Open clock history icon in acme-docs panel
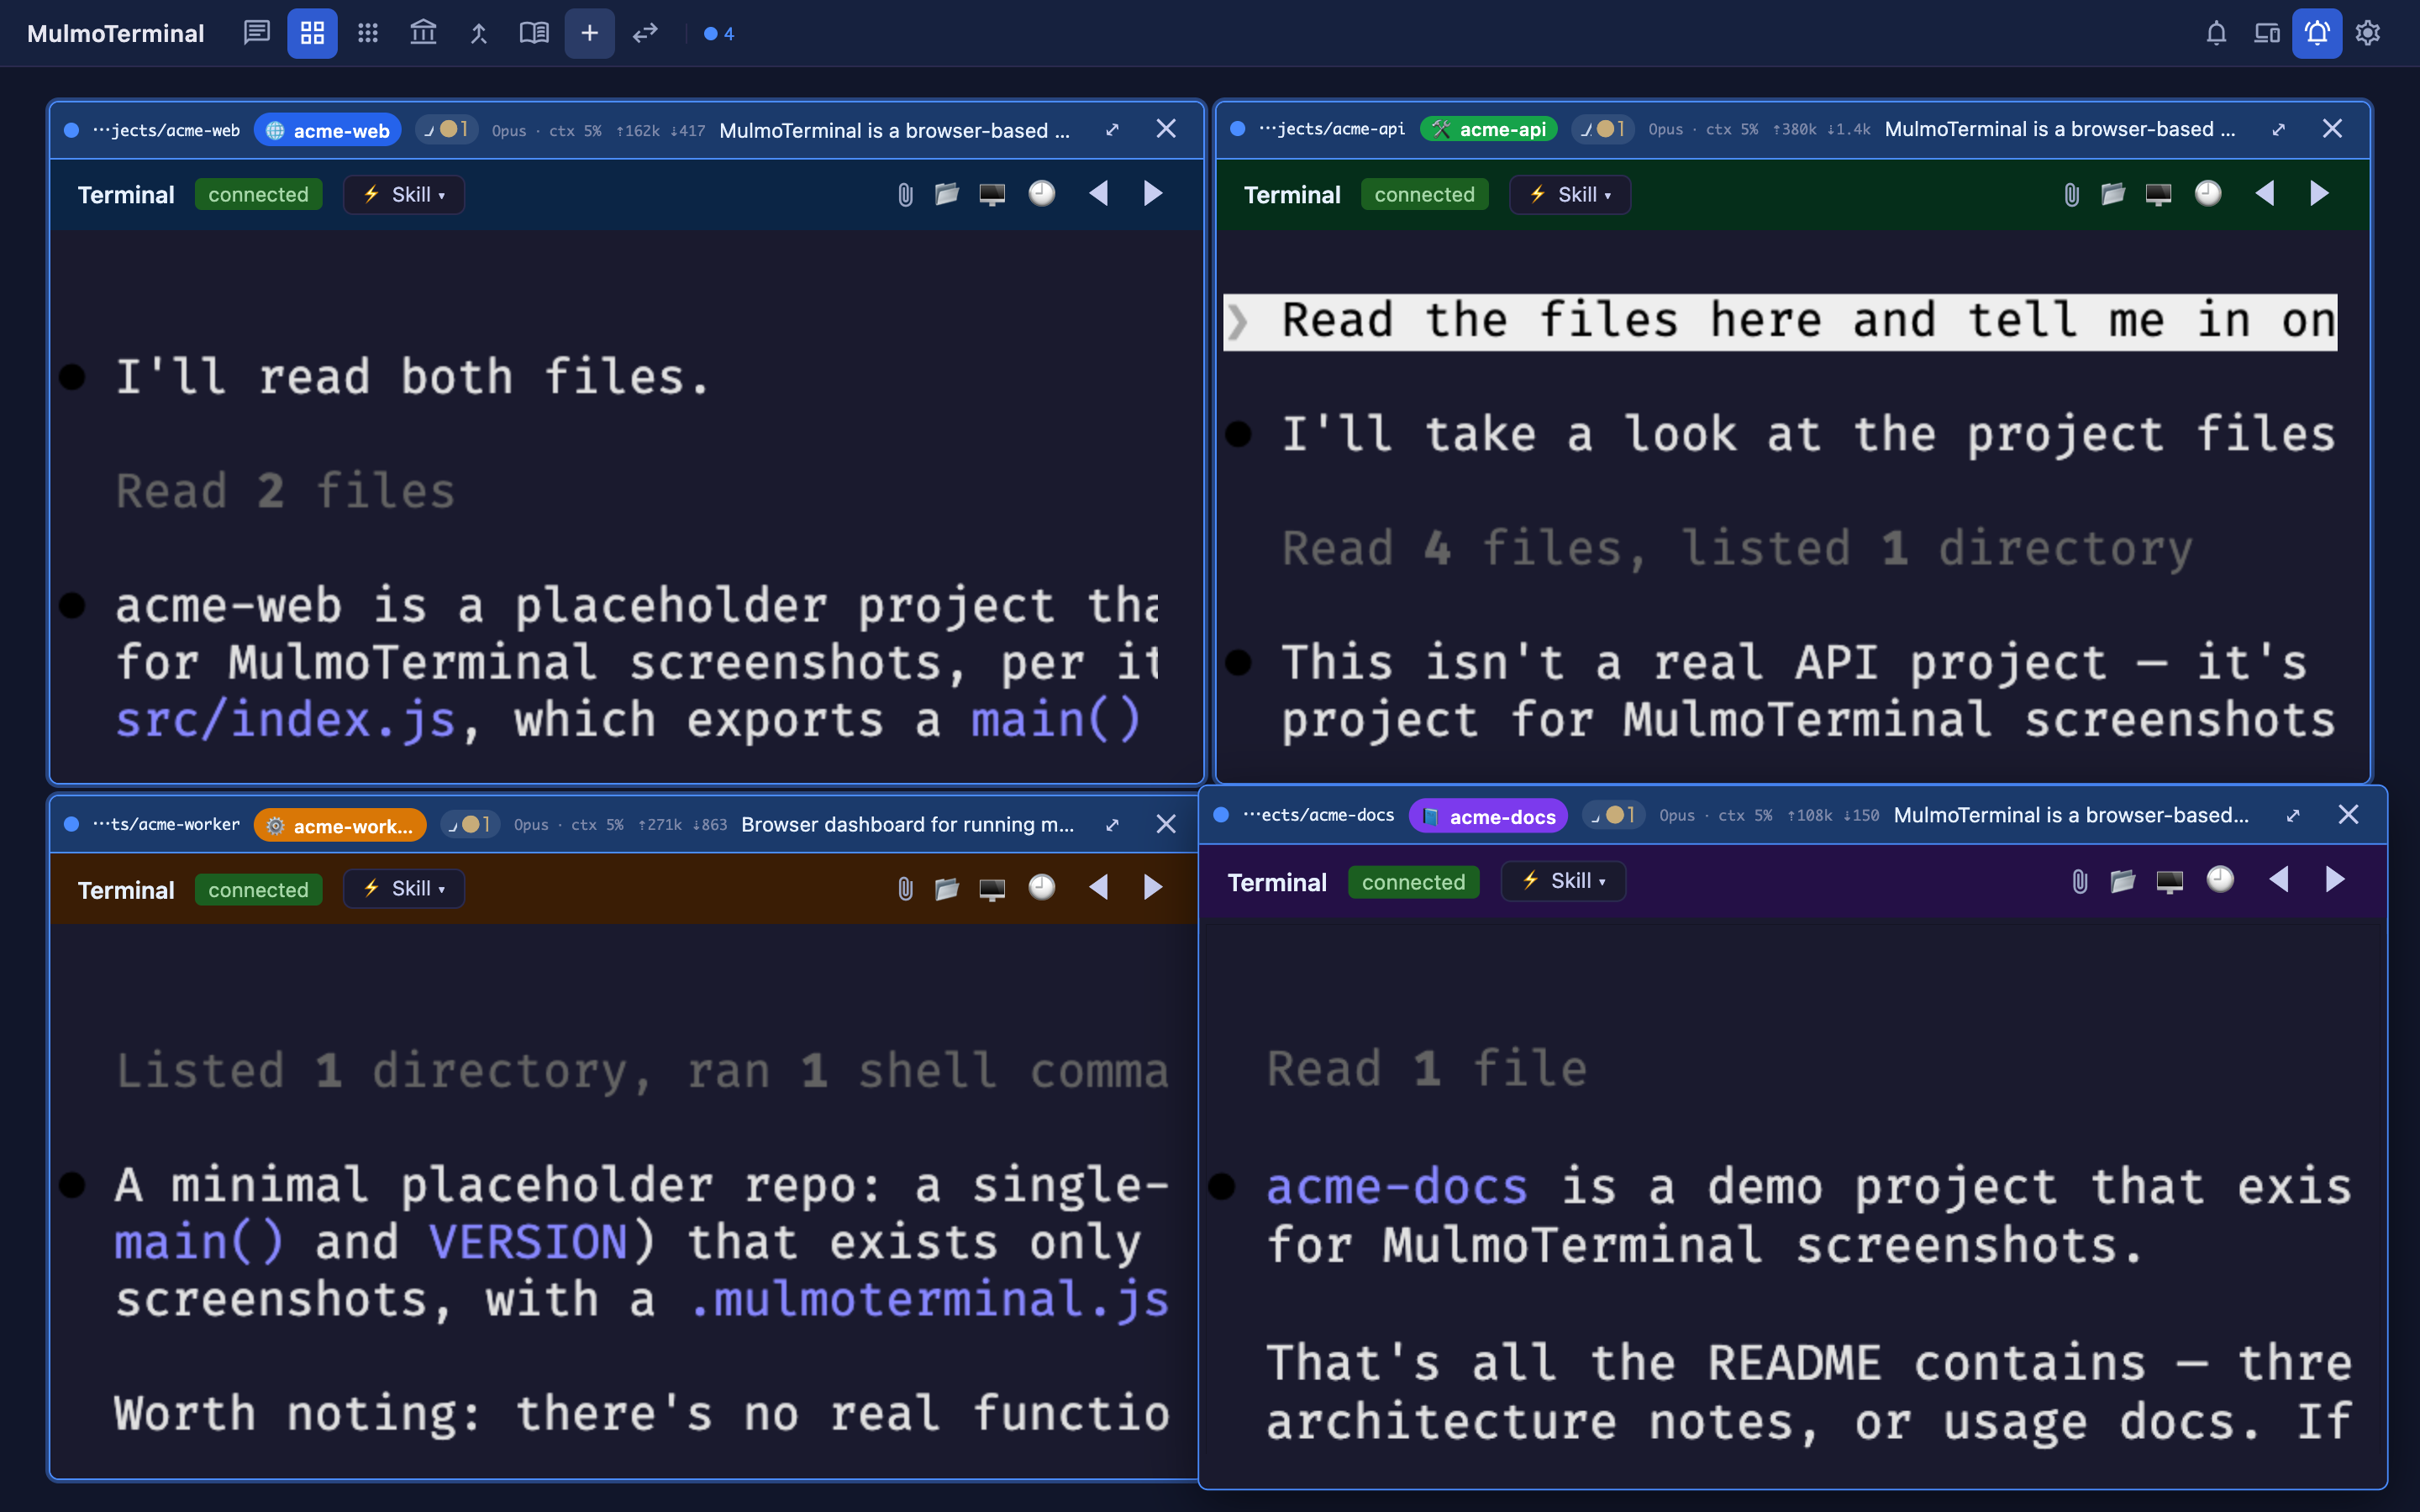This screenshot has width=2420, height=1512. (2220, 879)
